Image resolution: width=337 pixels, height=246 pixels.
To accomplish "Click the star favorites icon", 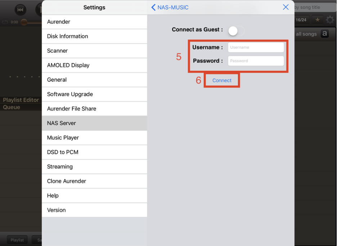I will 317,20.
